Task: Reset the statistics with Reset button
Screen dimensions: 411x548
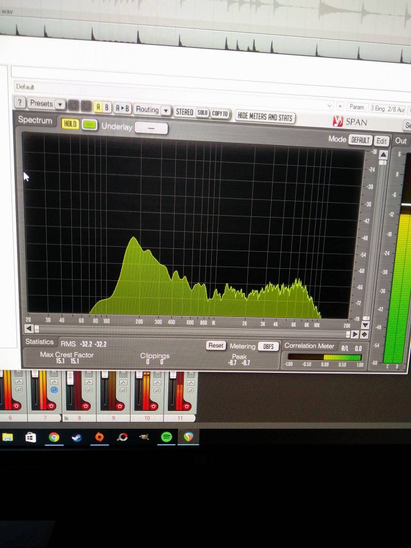Action: (x=216, y=345)
